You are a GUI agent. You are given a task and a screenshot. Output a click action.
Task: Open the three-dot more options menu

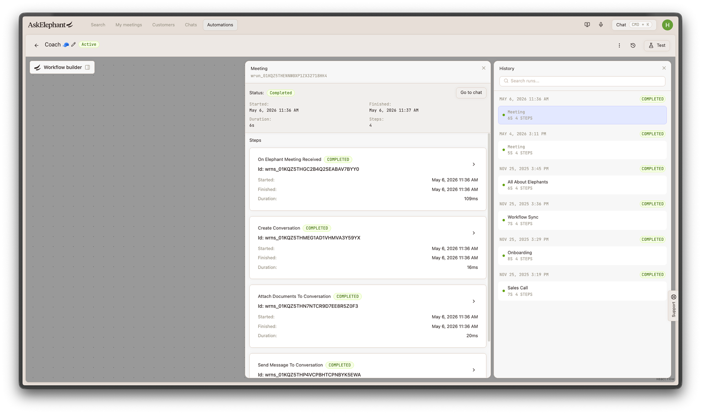(619, 45)
